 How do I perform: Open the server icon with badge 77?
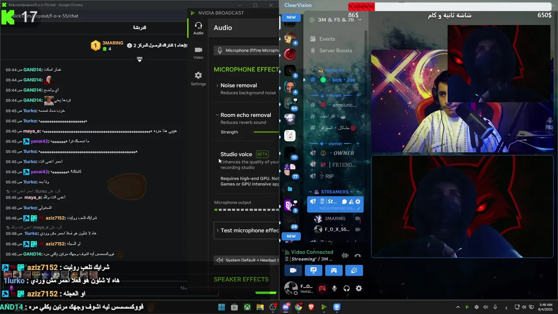290,169
